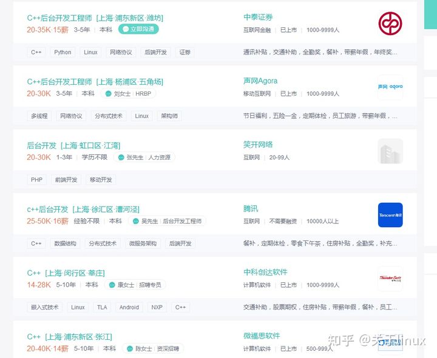Click the 立即沟通 chat button
The image size is (437, 358).
[138, 29]
